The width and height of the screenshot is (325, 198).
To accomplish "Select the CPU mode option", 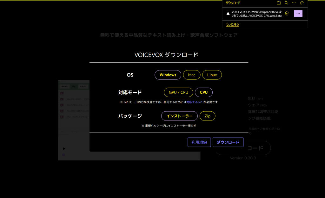I will pos(204,92).
